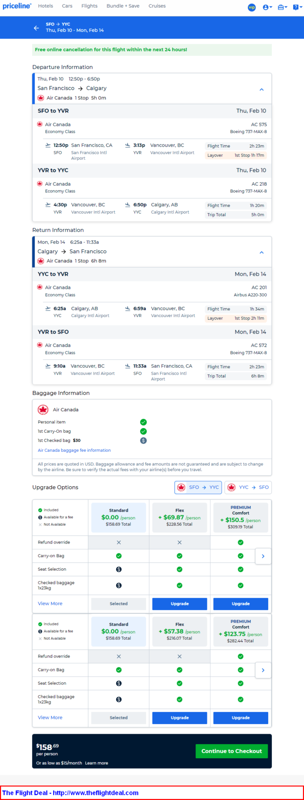
Task: Click Air Canada logo beside AC 572
Action: click(40, 345)
